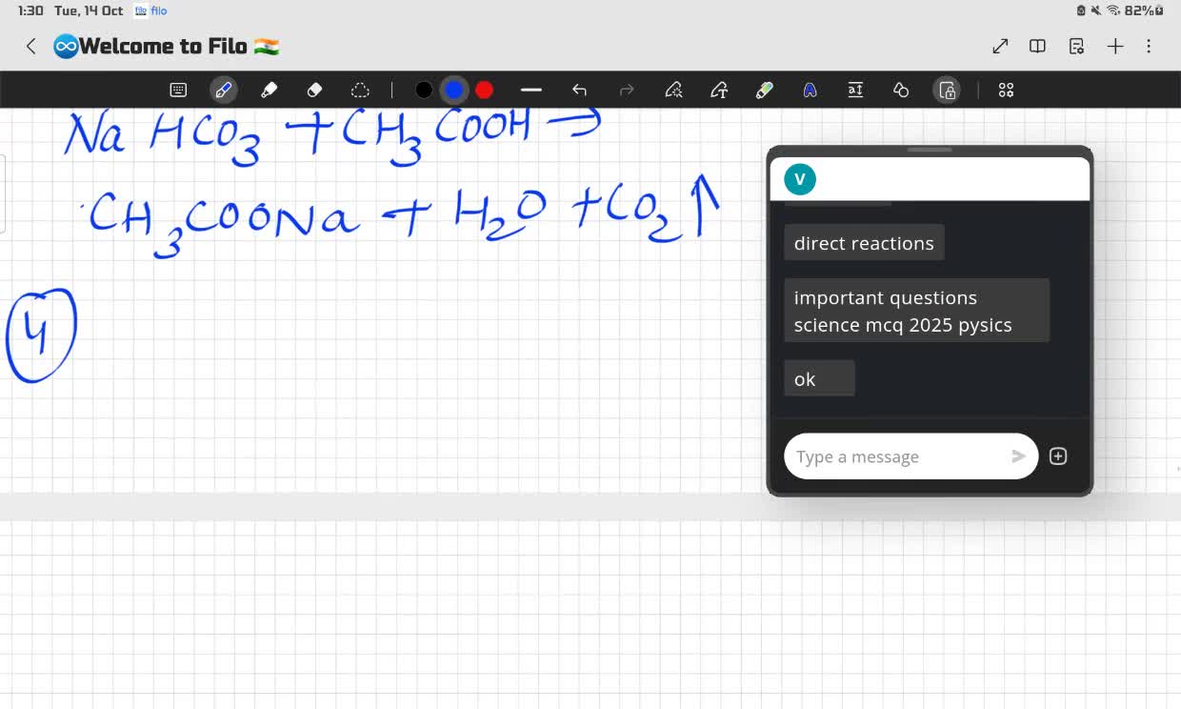Choose the black pen color
Image resolution: width=1181 pixels, height=709 pixels.
point(424,90)
